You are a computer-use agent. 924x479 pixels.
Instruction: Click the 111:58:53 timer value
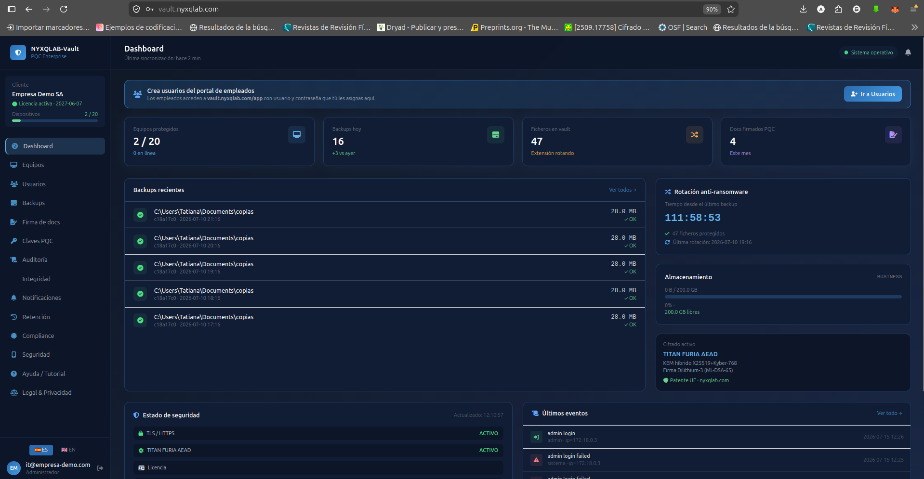coord(693,218)
